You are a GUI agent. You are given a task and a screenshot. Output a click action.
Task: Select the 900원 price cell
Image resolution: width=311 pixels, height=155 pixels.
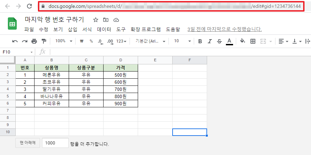coord(121,104)
